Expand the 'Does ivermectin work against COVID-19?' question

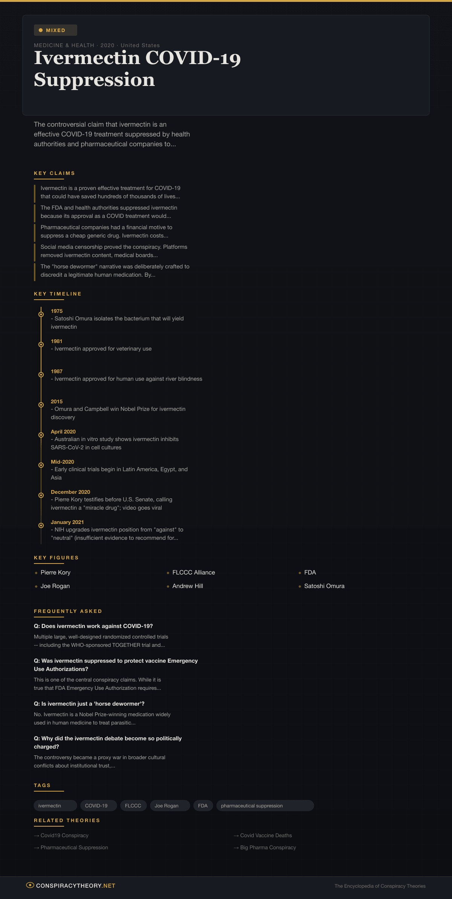(93, 626)
